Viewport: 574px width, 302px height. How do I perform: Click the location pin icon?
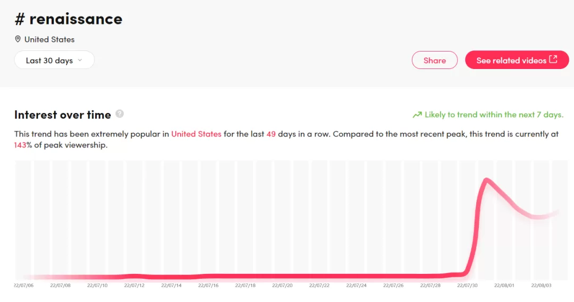[x=18, y=39]
